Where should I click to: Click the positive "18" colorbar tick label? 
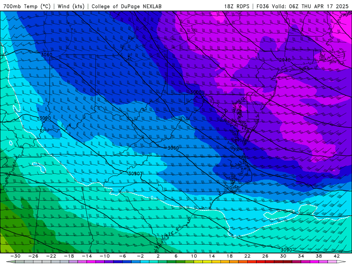pos(229,256)
